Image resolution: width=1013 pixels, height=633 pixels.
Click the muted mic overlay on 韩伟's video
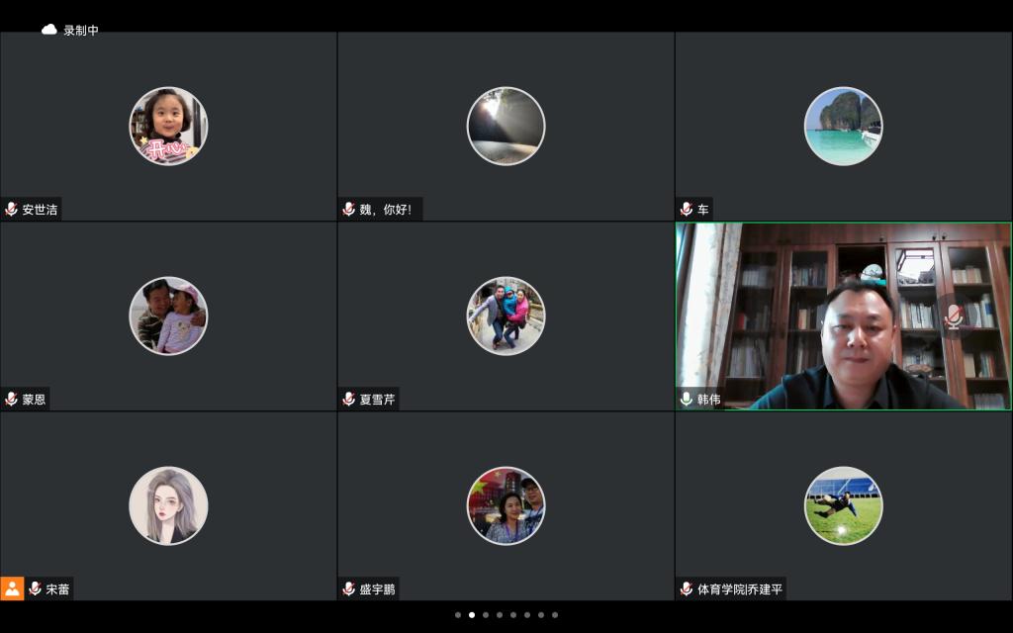pos(953,316)
